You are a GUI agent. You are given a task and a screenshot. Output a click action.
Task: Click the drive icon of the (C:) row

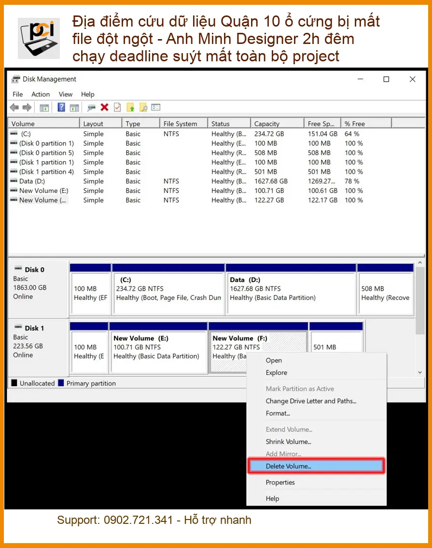(14, 134)
